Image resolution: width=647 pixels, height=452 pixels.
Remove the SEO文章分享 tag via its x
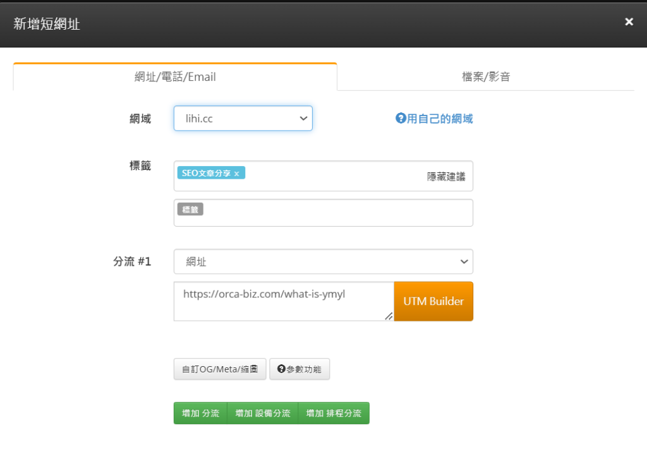(236, 174)
